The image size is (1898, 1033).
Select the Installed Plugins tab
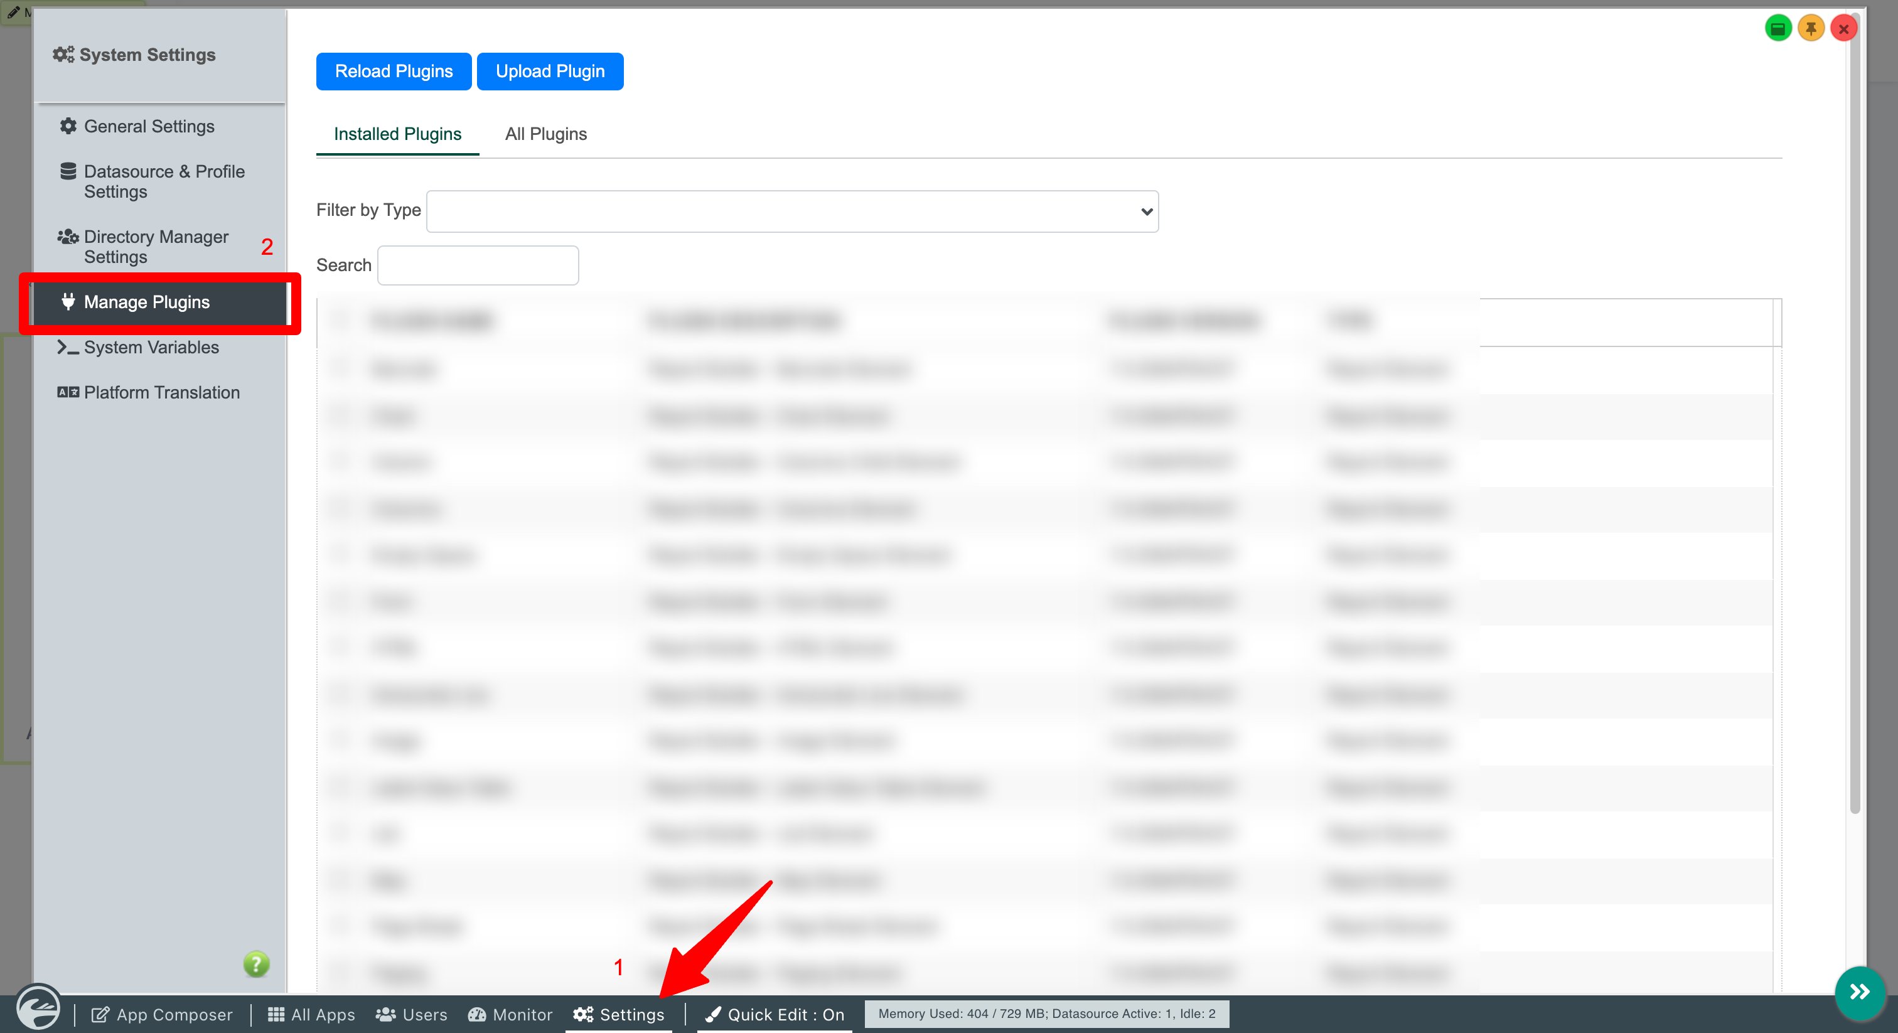click(397, 134)
